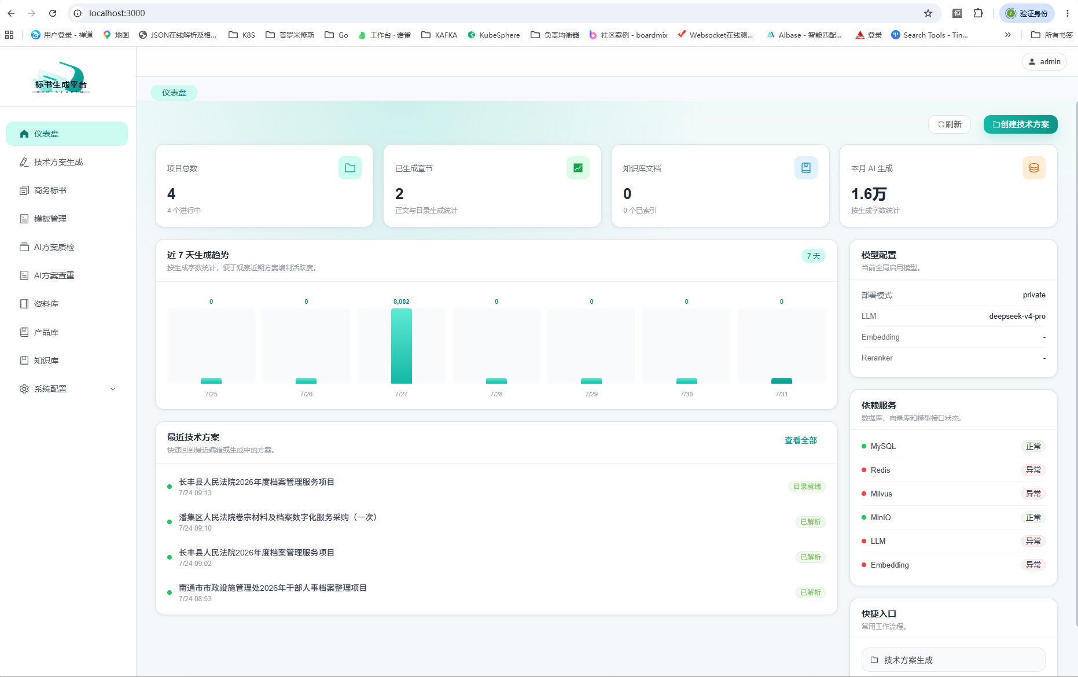The image size is (1078, 677).
Task: Click the 7/27 bar in trend chart
Action: coord(402,346)
